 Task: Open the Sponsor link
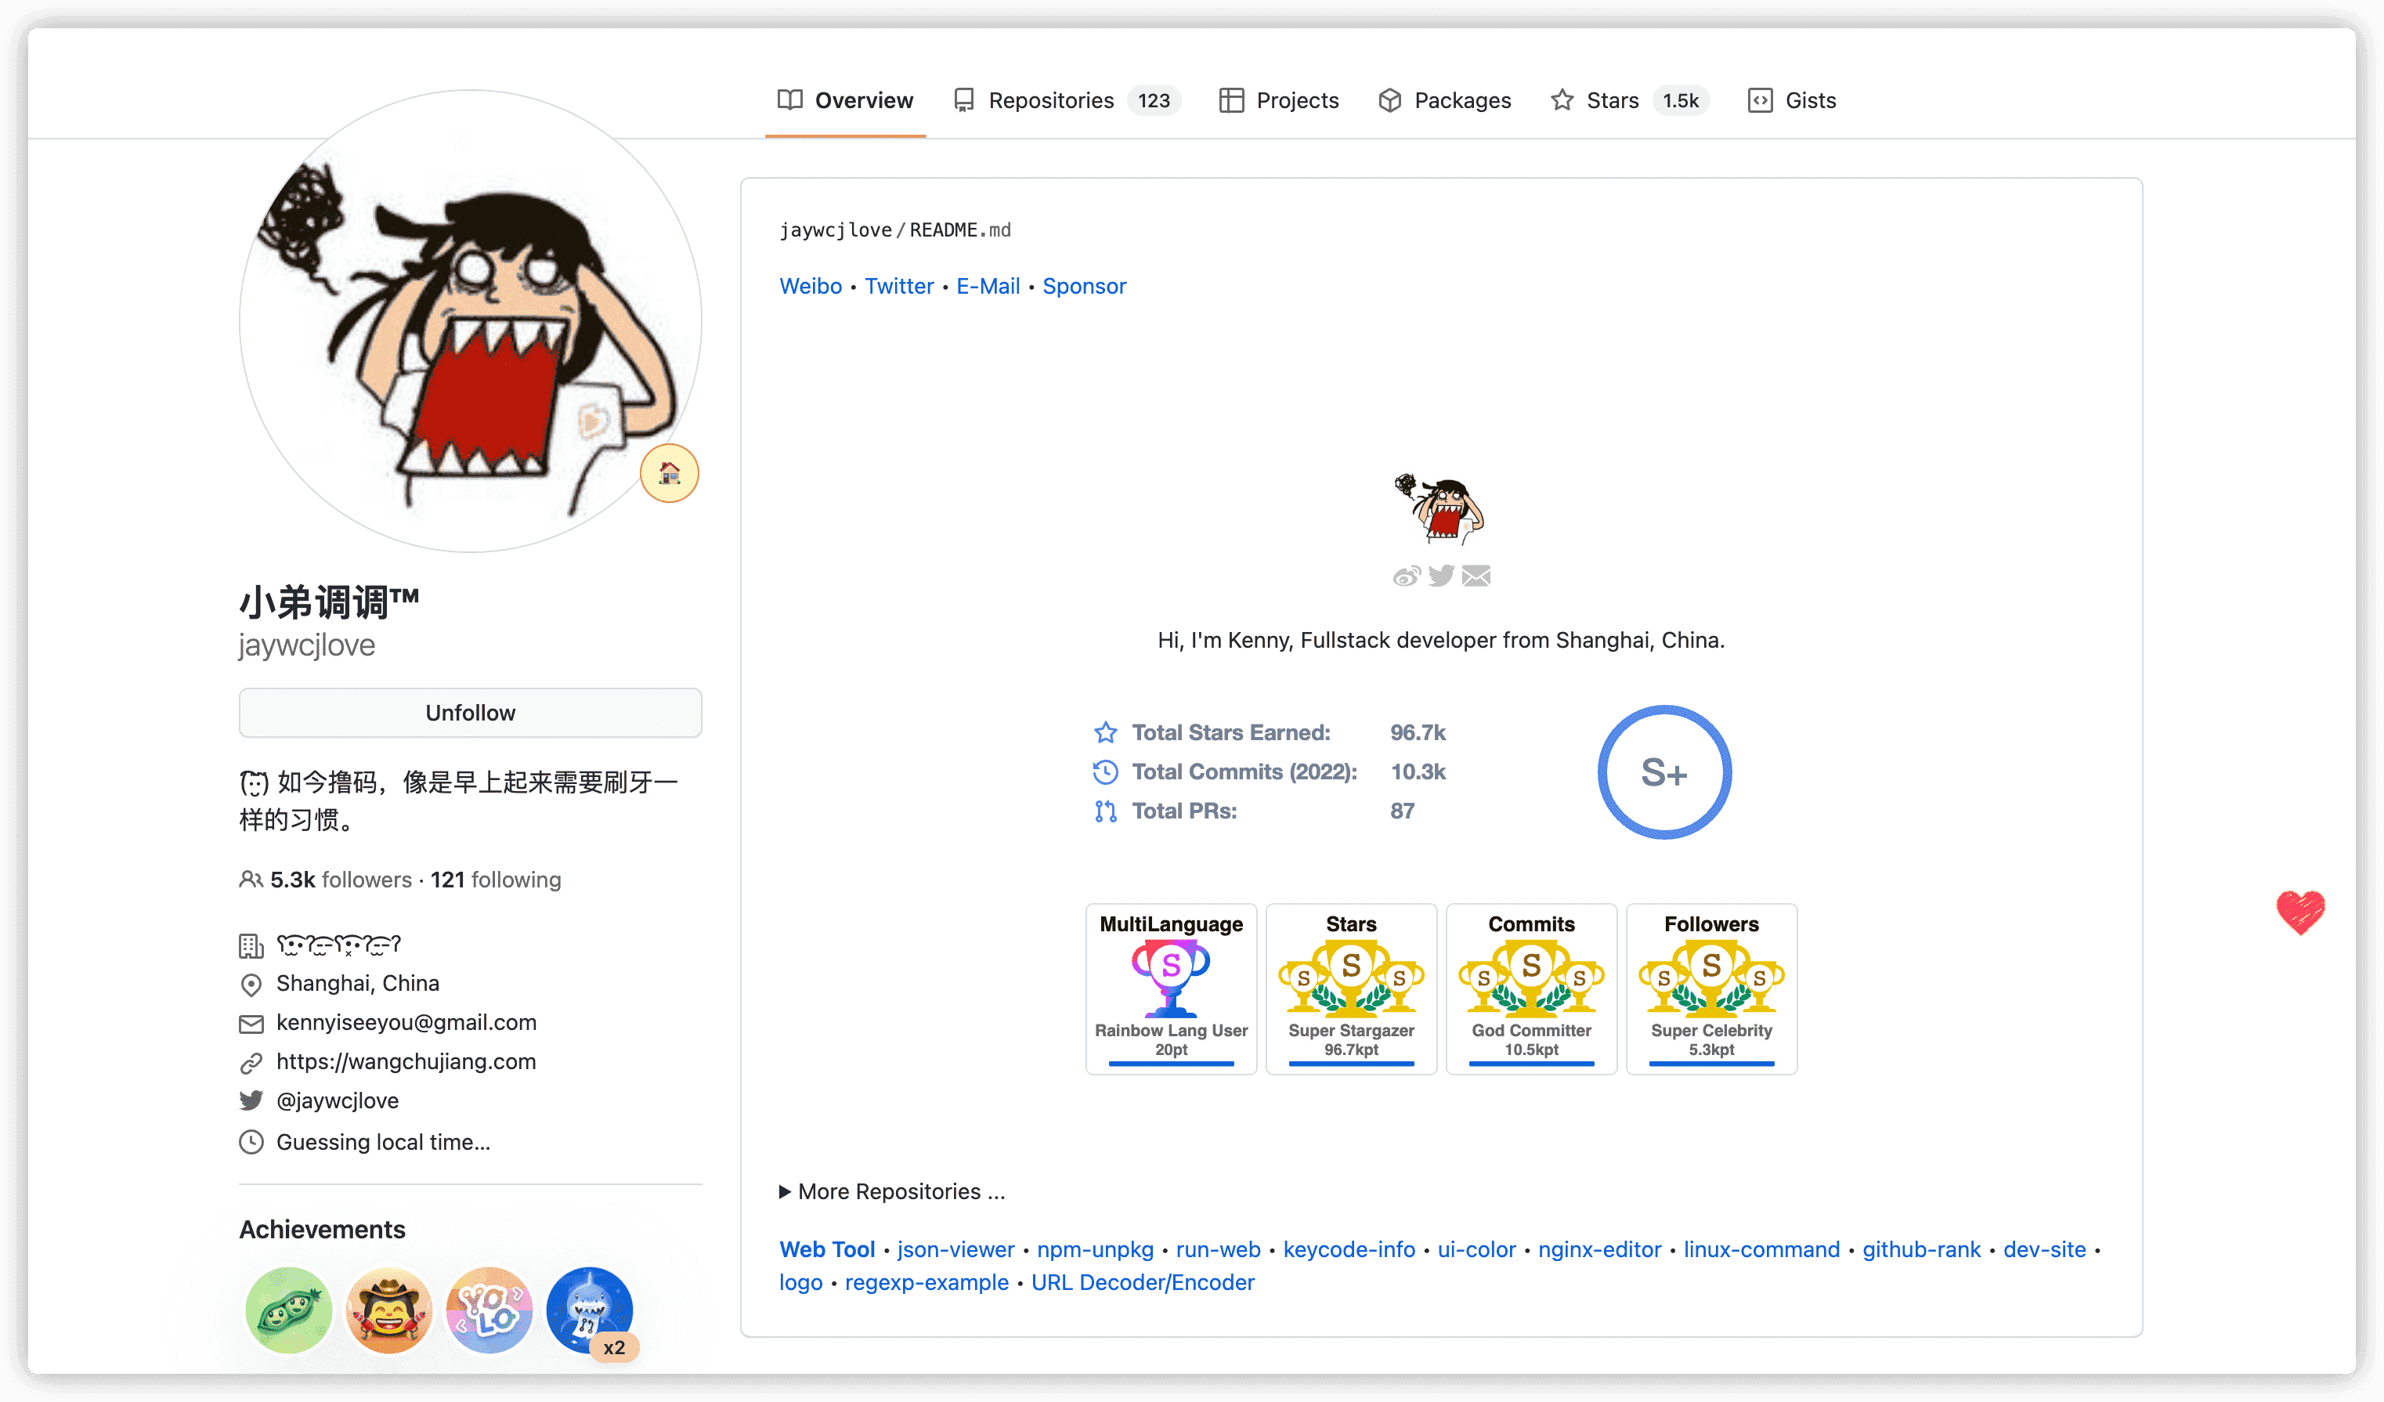[x=1083, y=286]
